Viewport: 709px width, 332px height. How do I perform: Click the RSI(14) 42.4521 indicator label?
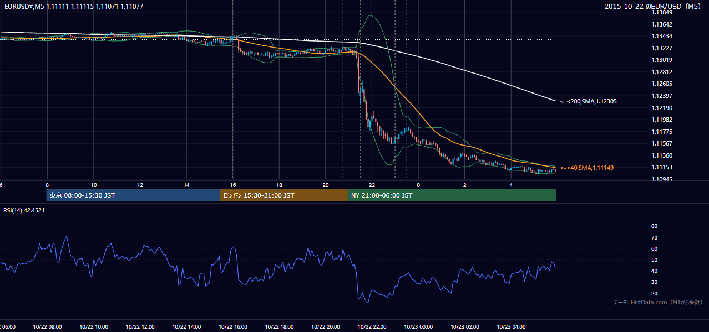[x=24, y=210]
